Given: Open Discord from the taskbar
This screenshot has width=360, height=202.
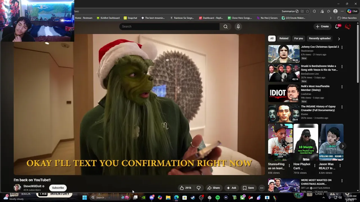Looking at the screenshot, I should [152, 198].
